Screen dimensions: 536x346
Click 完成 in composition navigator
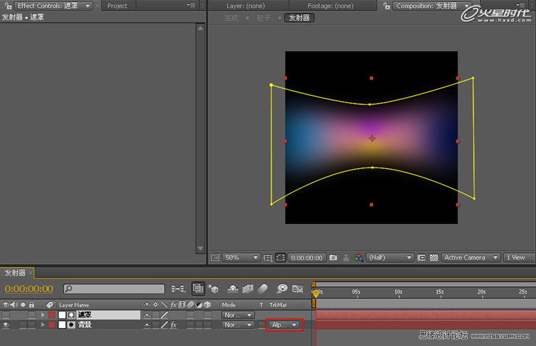[x=231, y=18]
